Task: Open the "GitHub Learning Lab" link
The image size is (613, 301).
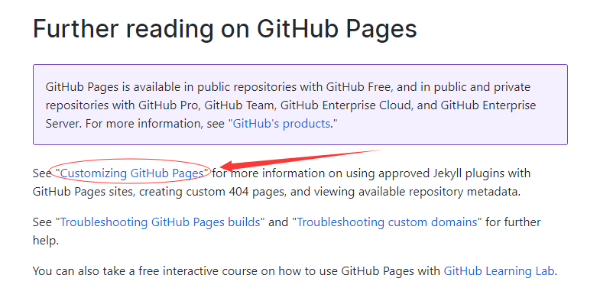Action: tap(499, 271)
